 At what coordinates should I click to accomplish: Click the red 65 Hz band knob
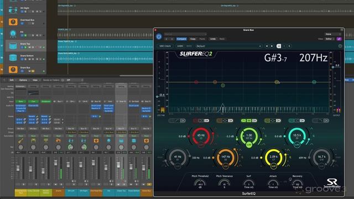[x=201, y=136]
